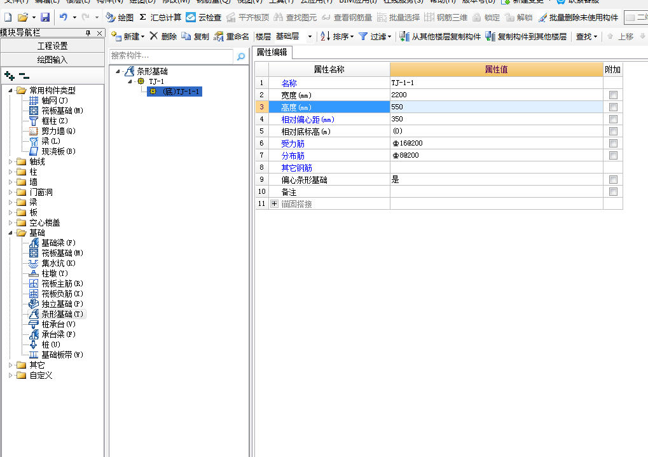
Task: Click 批量选择 batch select
Action: pyautogui.click(x=398, y=17)
